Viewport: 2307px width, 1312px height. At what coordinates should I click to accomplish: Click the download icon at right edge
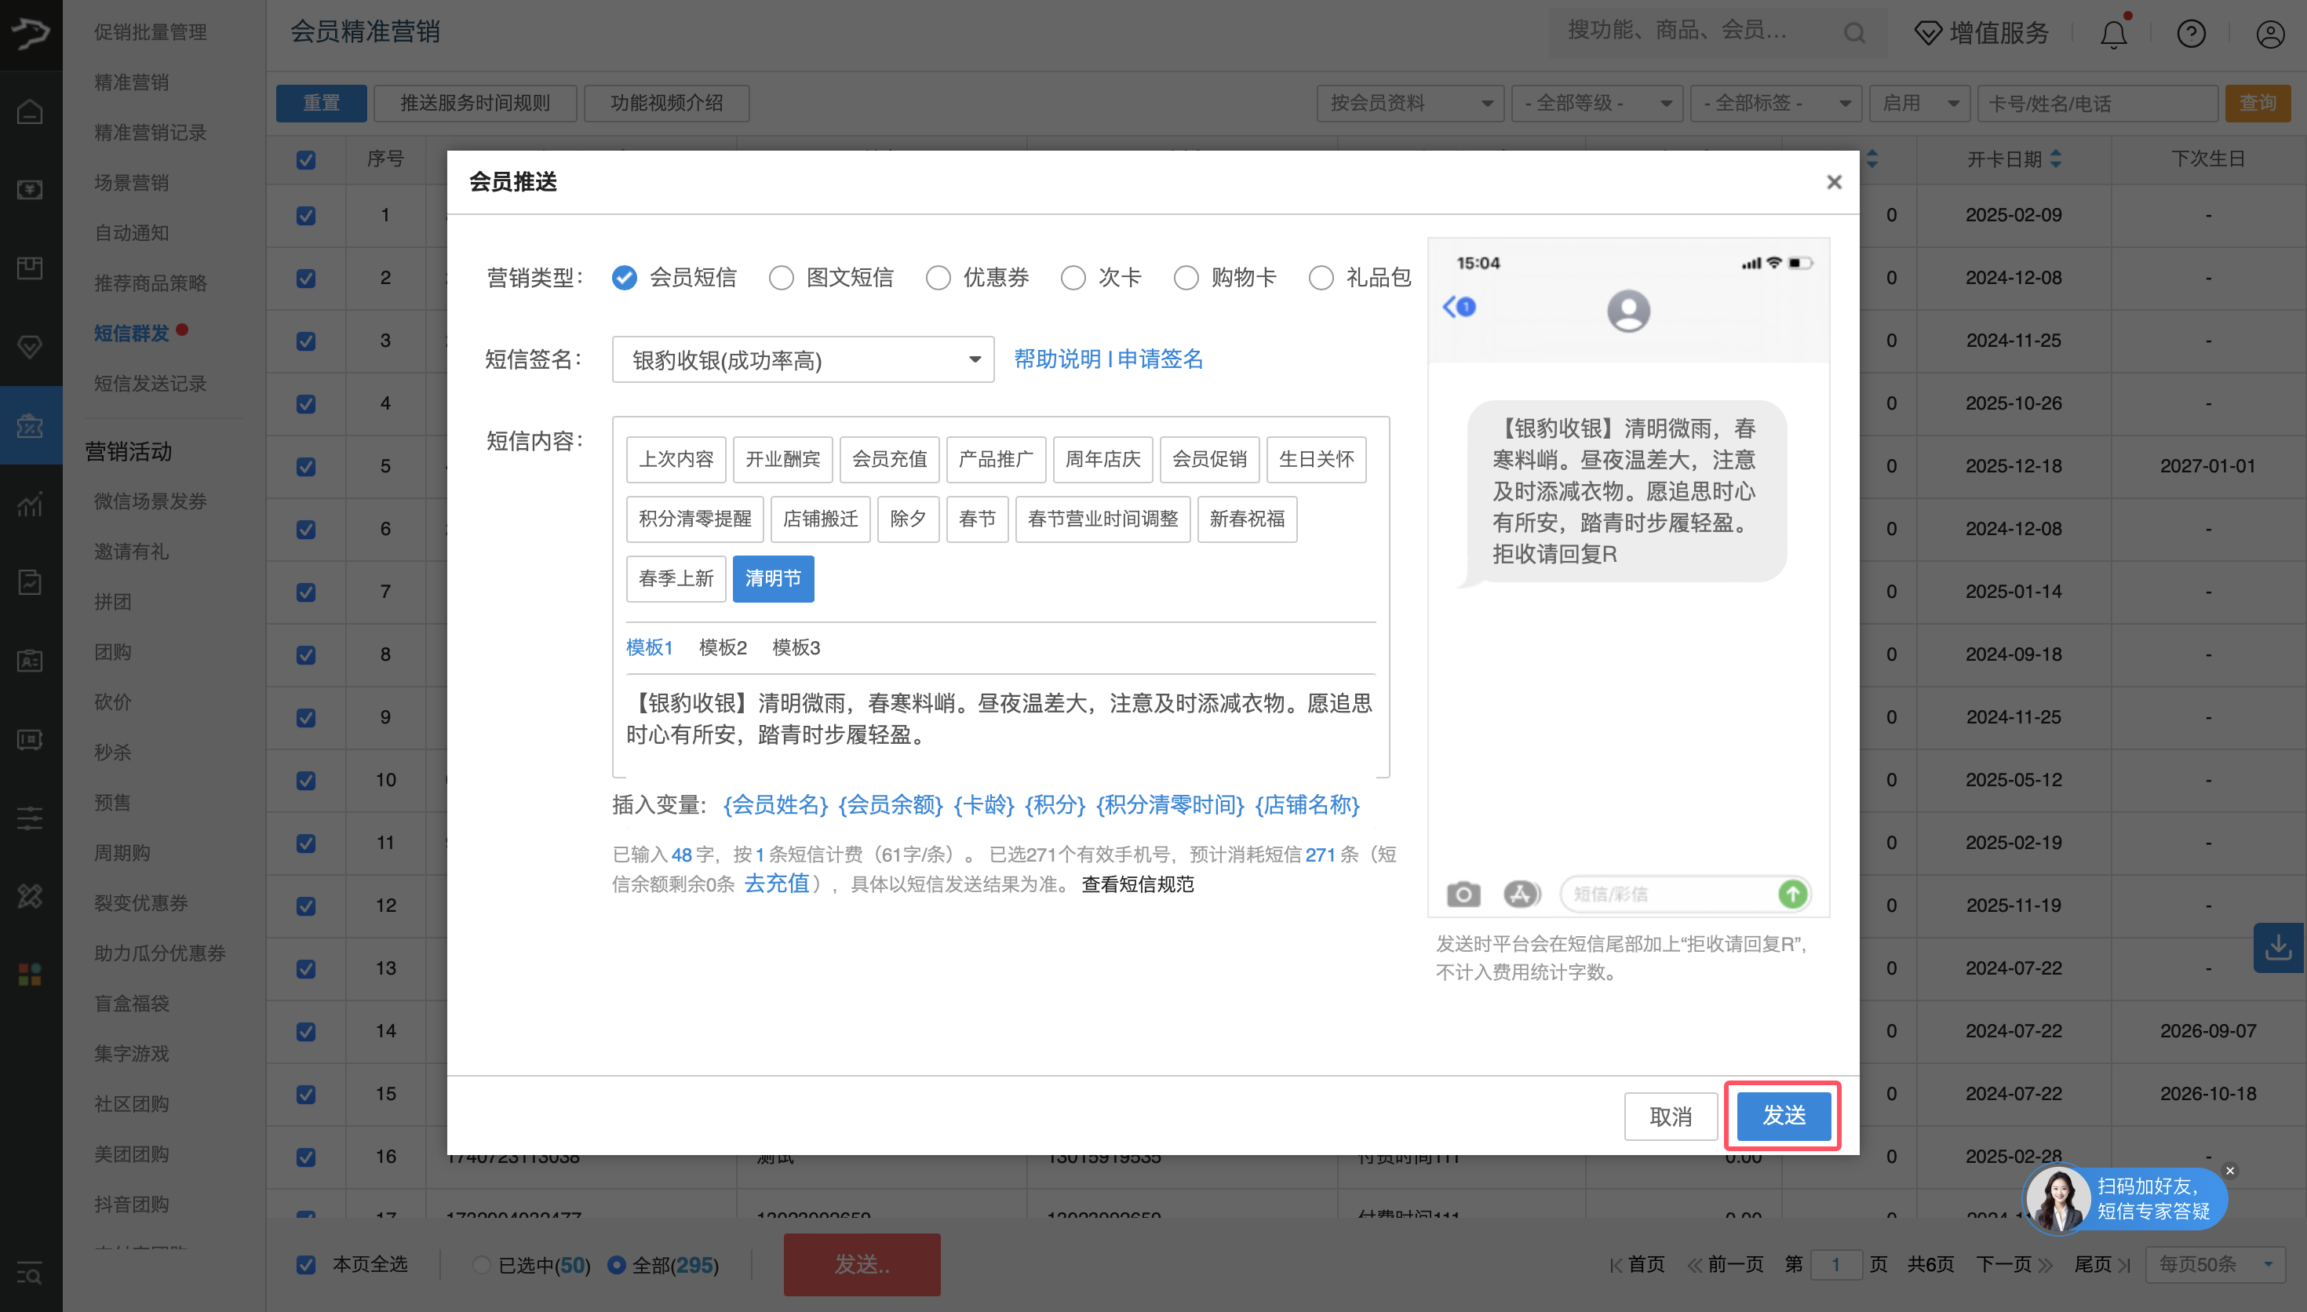[2278, 947]
